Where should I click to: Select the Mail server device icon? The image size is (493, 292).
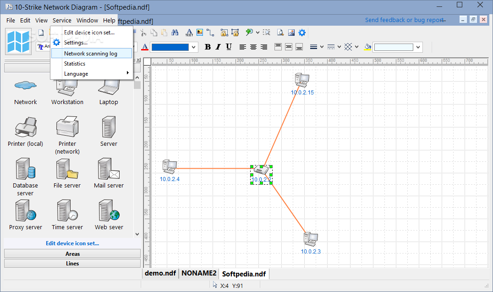[109, 169]
